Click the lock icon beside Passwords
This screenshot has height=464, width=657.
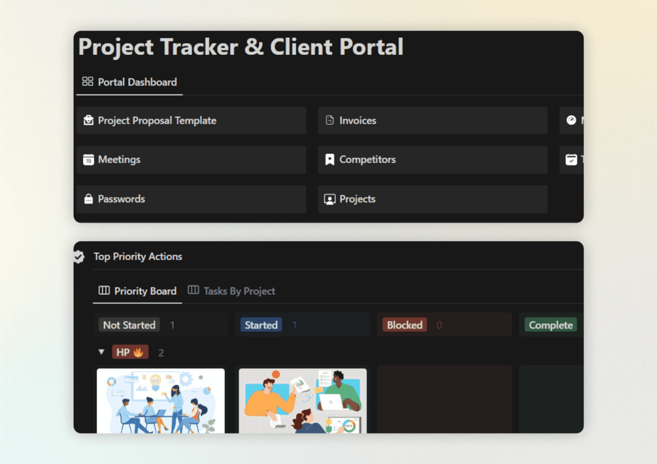(88, 199)
